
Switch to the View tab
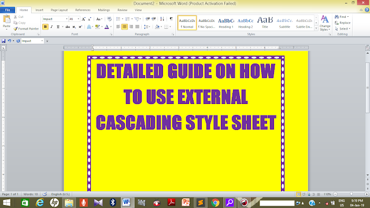[138, 10]
